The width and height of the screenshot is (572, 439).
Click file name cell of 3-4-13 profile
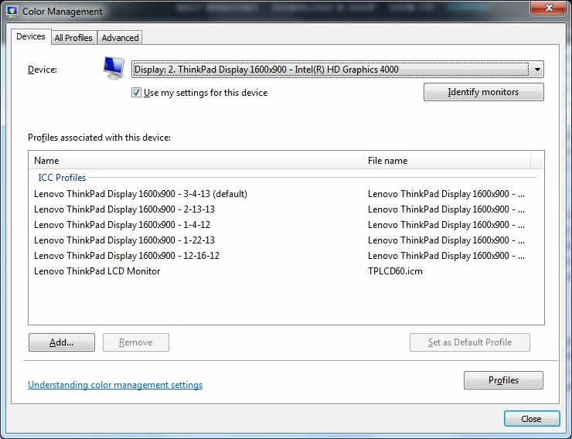coord(446,194)
